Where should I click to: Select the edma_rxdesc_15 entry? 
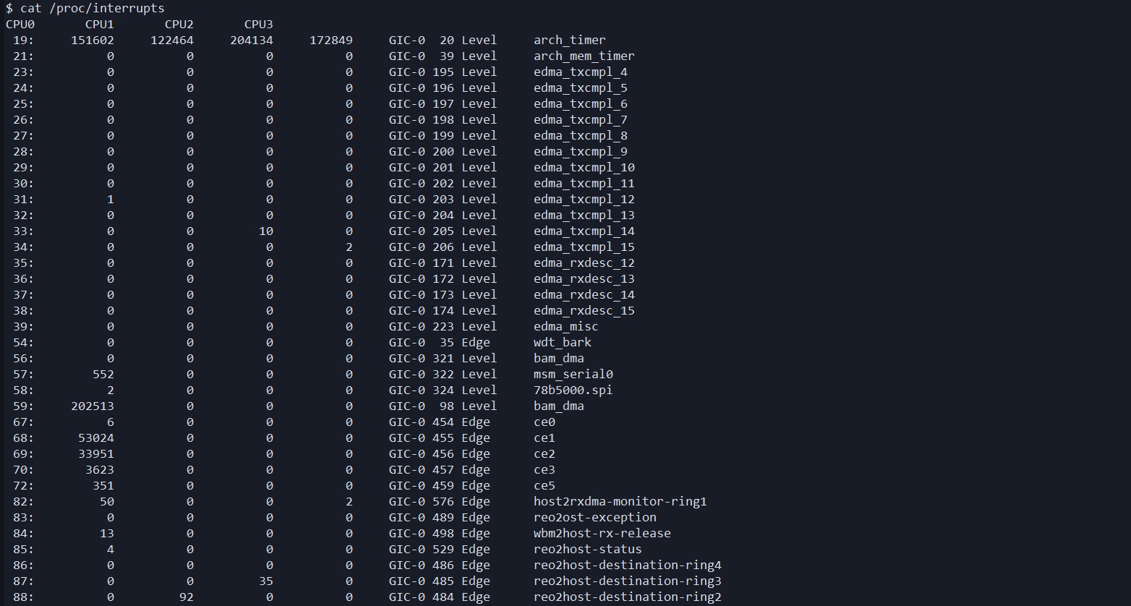pos(584,311)
